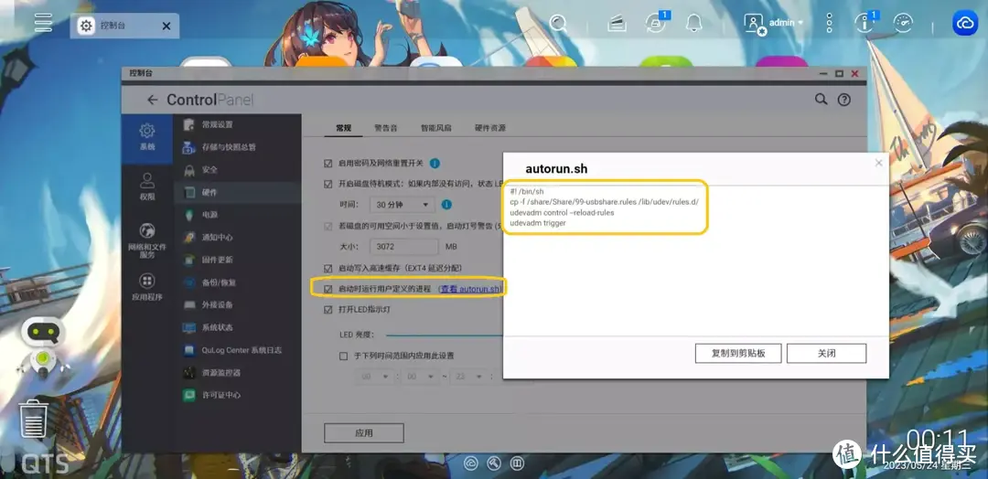
Task: Click the LED 亮度 slider track
Action: point(445,335)
